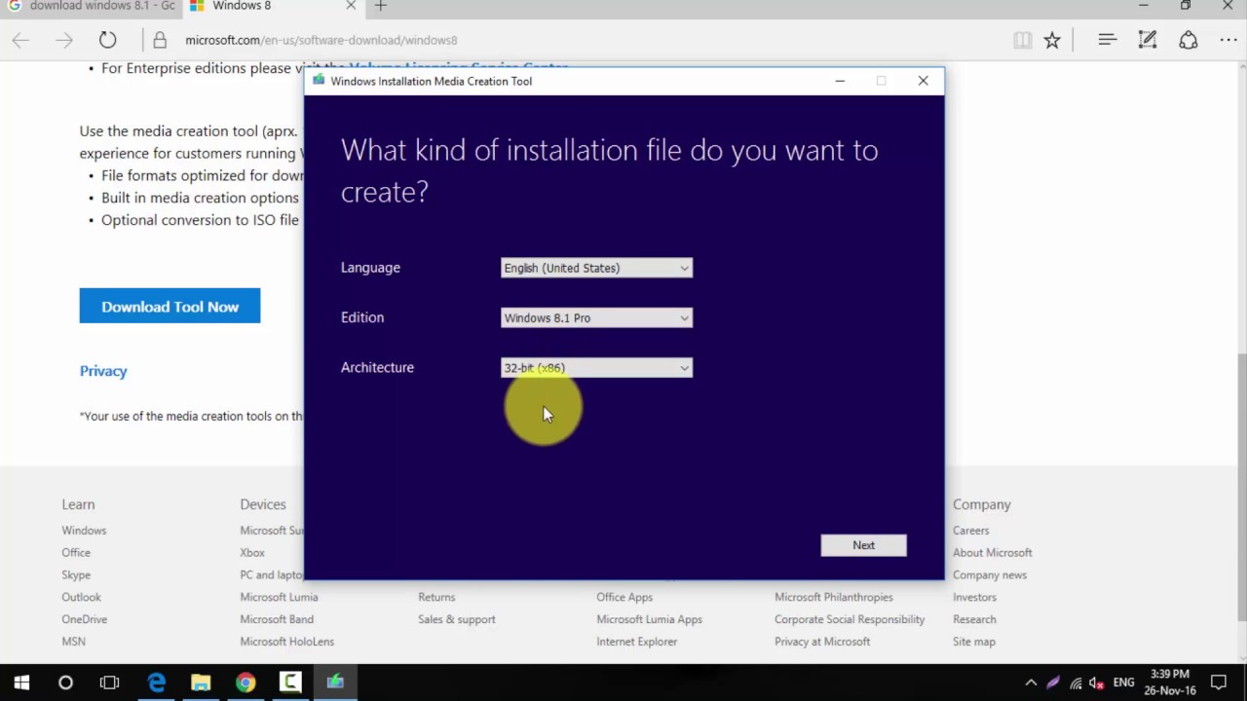1247x701 pixels.
Task: Open the Microsoft Lumia Apps footer link
Action: (649, 619)
